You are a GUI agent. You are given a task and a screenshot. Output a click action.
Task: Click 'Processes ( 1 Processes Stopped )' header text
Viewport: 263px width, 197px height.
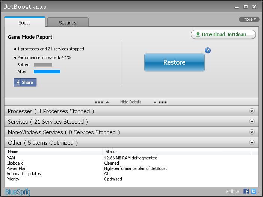click(51, 111)
